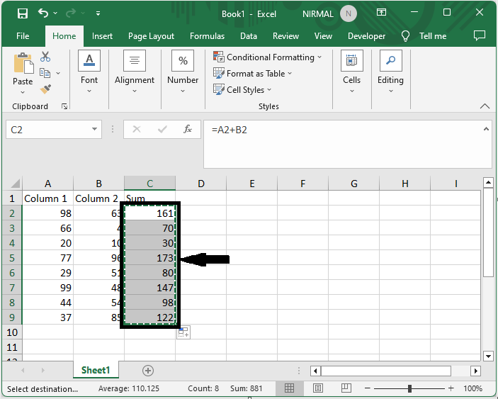Open the View tab

click(x=323, y=36)
